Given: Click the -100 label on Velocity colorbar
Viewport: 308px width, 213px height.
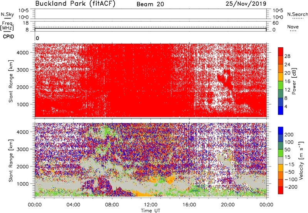Looking at the screenshot, I should tap(291, 180).
